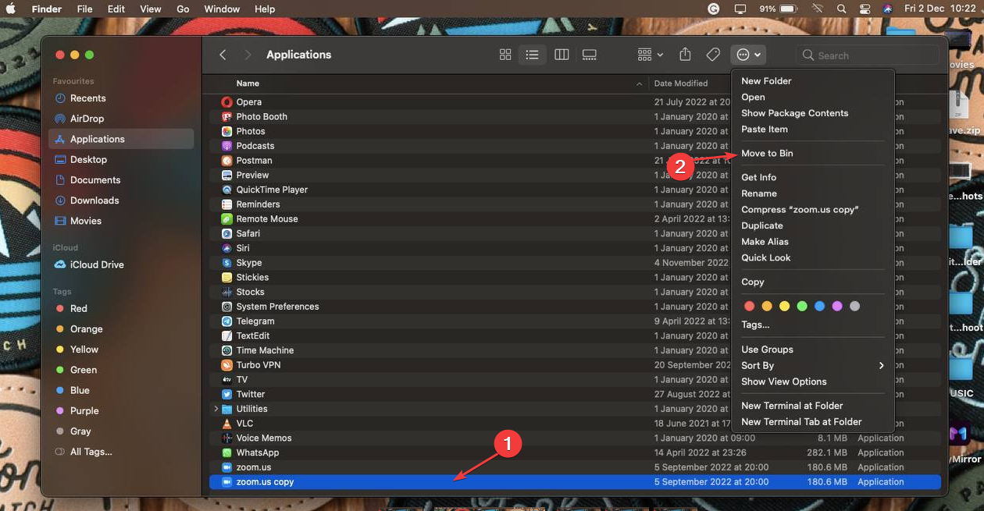
Task: Open Spotlight search in menu bar
Action: pos(840,9)
